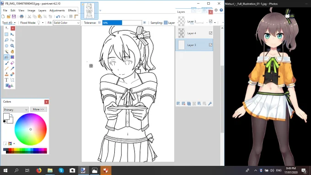Image resolution: width=311 pixels, height=175 pixels.
Task: Open the File menu
Action: click(x=5, y=11)
